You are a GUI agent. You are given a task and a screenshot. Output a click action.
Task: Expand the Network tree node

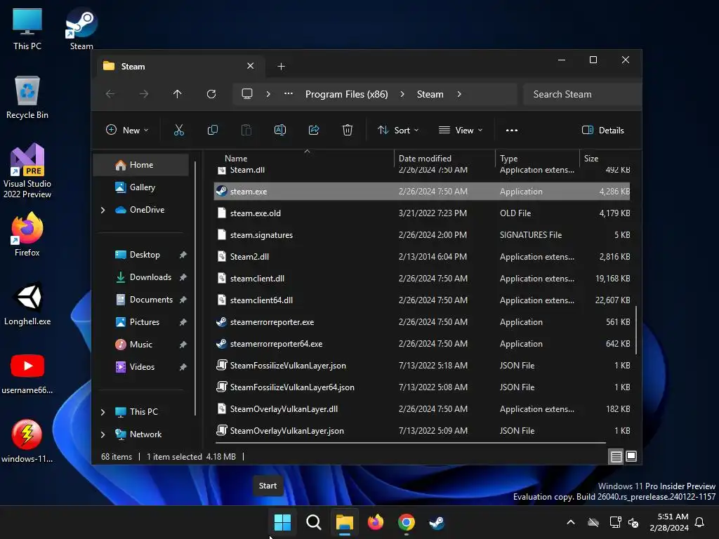(103, 434)
